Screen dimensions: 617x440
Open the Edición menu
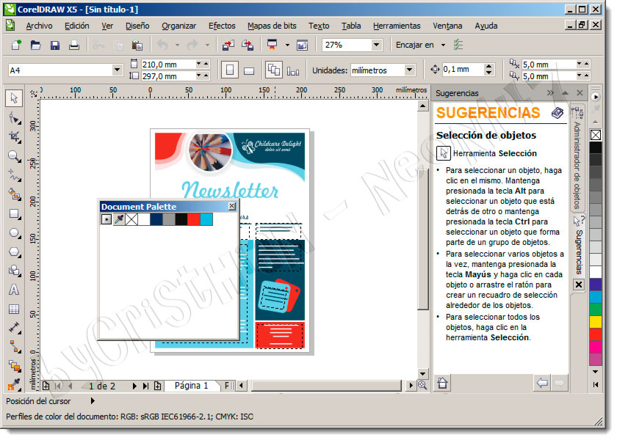(x=76, y=26)
